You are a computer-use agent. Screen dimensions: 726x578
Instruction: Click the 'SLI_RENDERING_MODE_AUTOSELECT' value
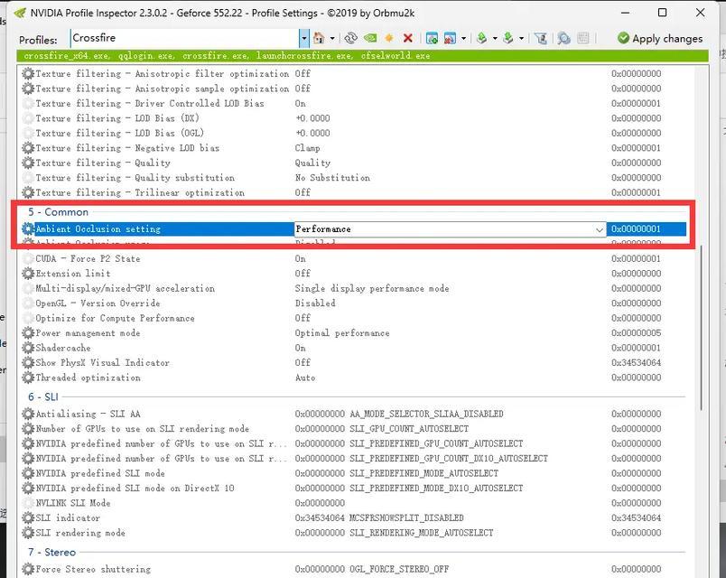coord(422,533)
